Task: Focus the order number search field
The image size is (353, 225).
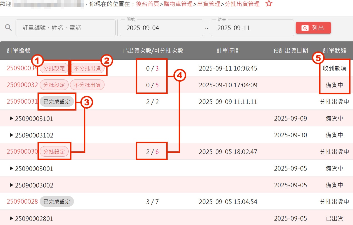Action: 66,28
